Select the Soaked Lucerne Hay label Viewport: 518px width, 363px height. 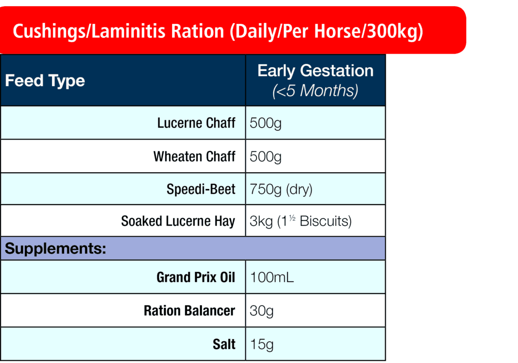178,221
